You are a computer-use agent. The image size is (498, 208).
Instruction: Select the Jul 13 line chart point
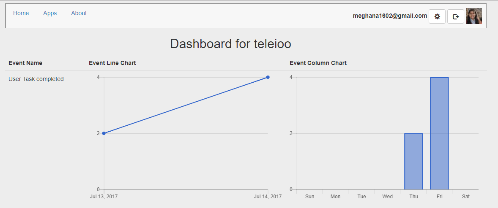point(104,133)
